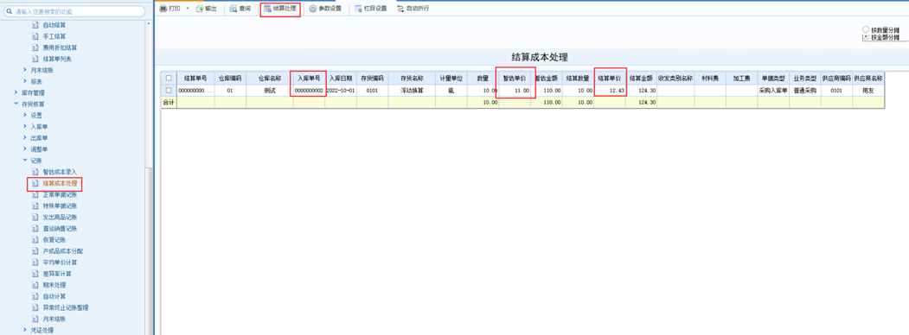Click the 恢复记账 document icon
The image size is (909, 335).
click(35, 239)
